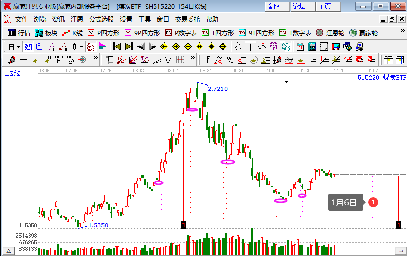Click the blue notepad icon
407x256 pixels.
coord(39,47)
